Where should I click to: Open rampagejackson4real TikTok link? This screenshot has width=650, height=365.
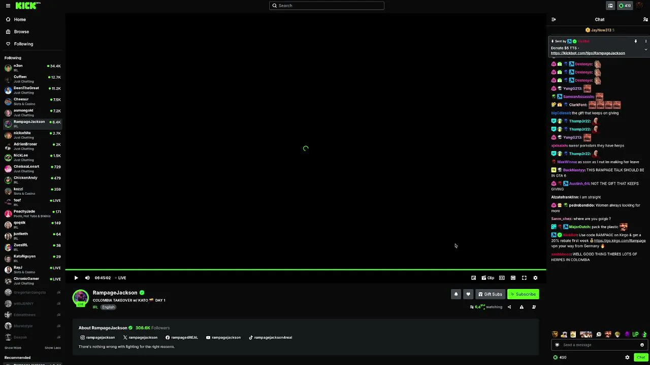(270, 337)
